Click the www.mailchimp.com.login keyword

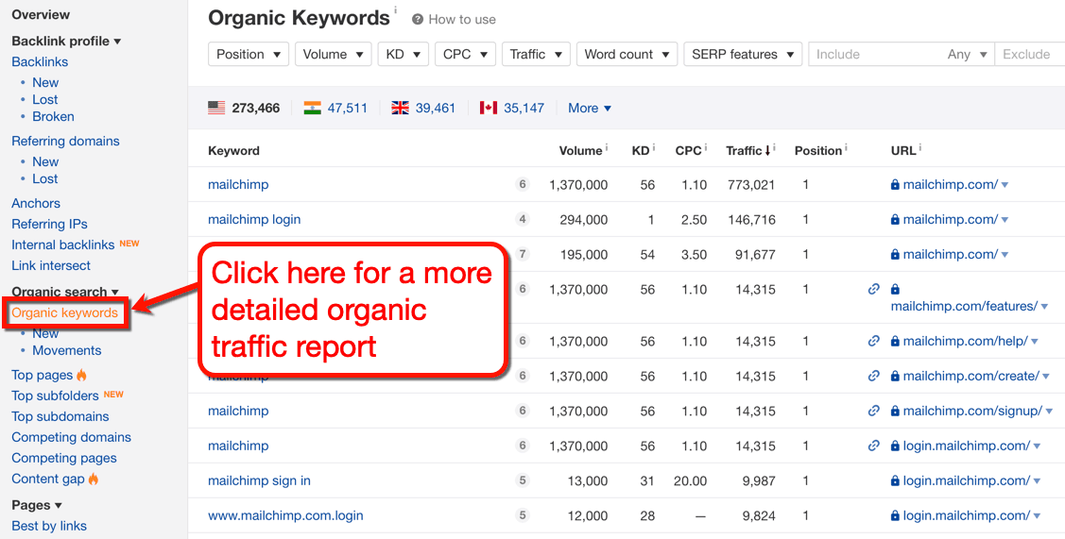point(285,515)
